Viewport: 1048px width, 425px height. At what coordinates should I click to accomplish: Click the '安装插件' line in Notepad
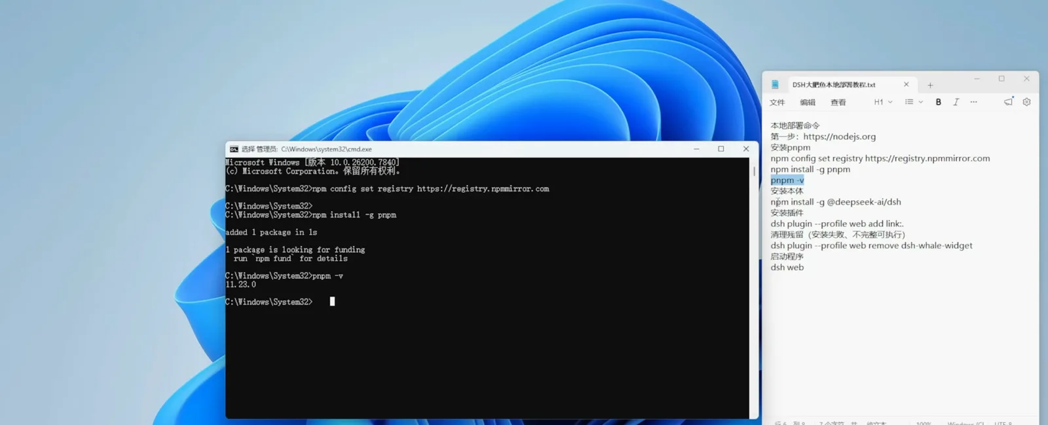[787, 212]
